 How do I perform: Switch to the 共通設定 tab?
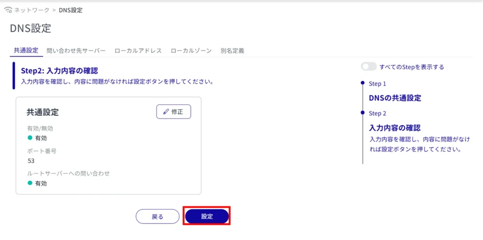click(x=26, y=51)
